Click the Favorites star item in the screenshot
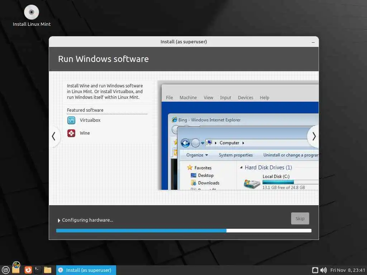The width and height of the screenshot is (367, 275). click(199, 168)
